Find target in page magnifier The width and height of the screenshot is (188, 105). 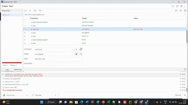(81, 54)
